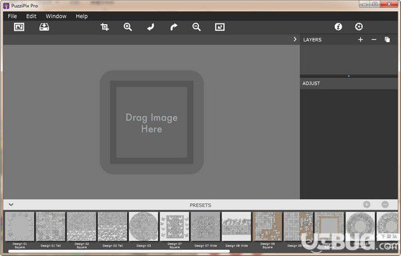
Task: Select Design 08 Wide preset
Action: coord(237,227)
